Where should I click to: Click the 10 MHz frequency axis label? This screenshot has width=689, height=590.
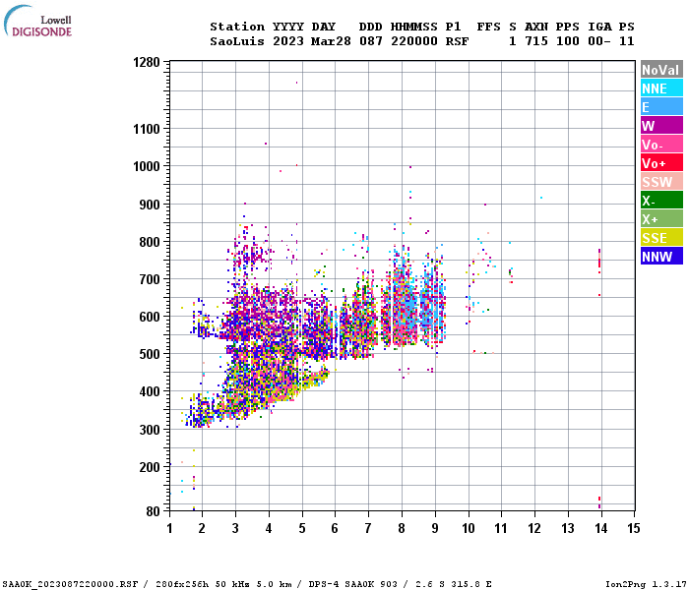pyautogui.click(x=469, y=528)
